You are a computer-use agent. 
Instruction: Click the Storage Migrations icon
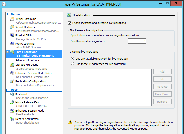tap(12, 65)
